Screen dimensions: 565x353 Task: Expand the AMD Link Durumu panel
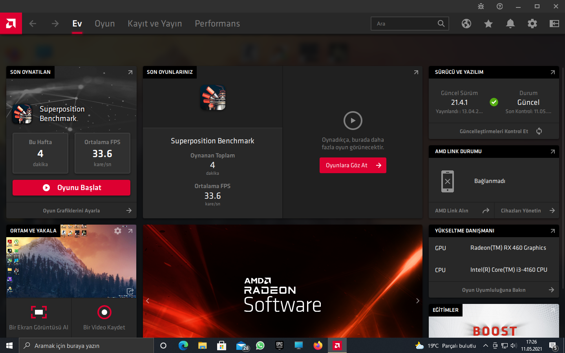click(x=553, y=152)
